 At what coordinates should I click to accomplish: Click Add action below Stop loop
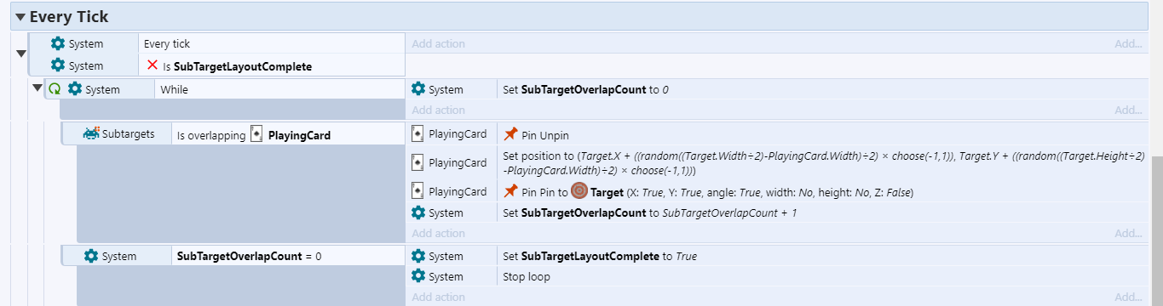(x=438, y=297)
